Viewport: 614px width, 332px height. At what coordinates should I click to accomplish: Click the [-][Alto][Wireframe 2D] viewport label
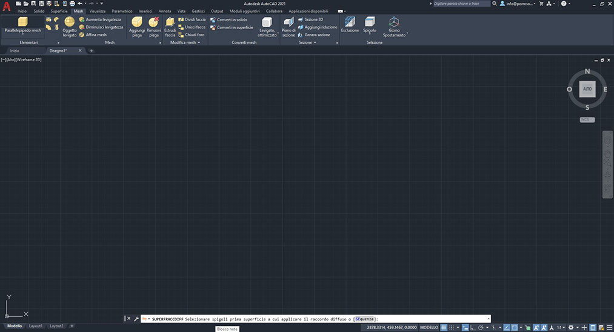pyautogui.click(x=21, y=59)
